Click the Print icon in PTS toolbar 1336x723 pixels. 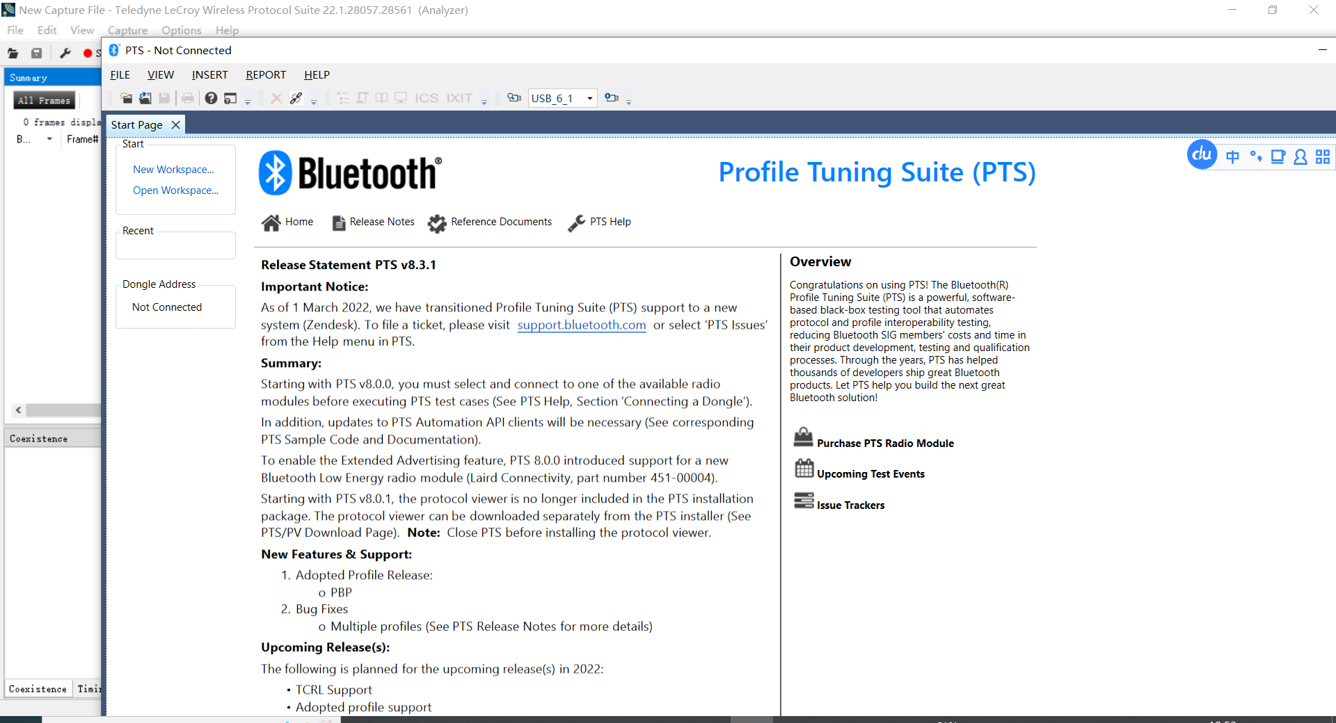coord(188,98)
